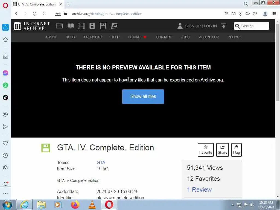Viewport: 280px width, 210px height.
Task: Open shopping bag sidebar icon
Action: click(5, 56)
